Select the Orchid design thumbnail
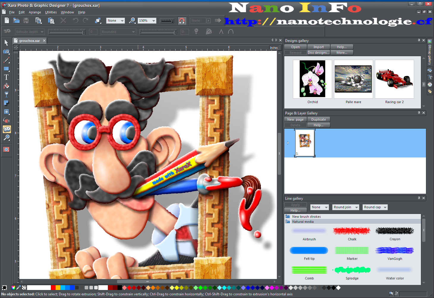434x298 pixels. tap(313, 79)
